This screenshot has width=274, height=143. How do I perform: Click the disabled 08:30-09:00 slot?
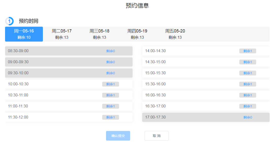69,51
